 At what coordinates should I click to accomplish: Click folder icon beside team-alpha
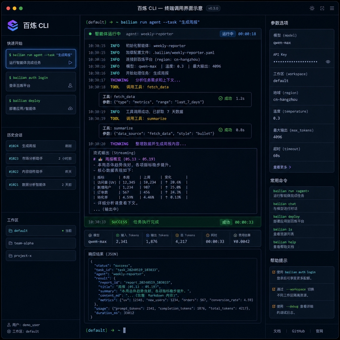tap(10, 243)
